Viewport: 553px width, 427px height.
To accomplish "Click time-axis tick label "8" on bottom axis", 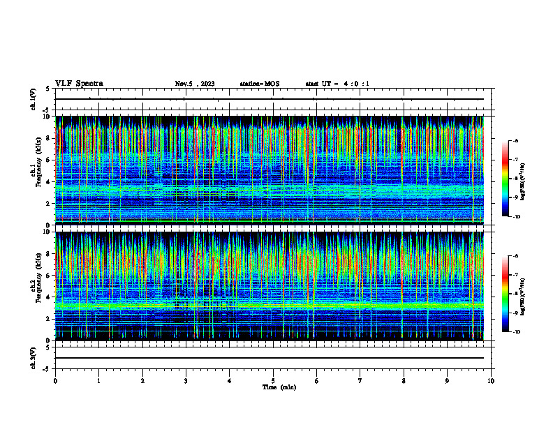I will tap(404, 381).
